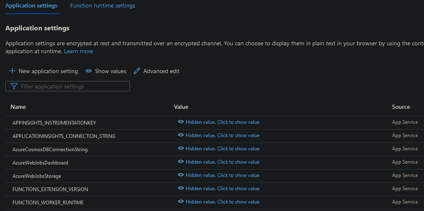
Task: Click the plus icon for New application setting
Action: 12,71
